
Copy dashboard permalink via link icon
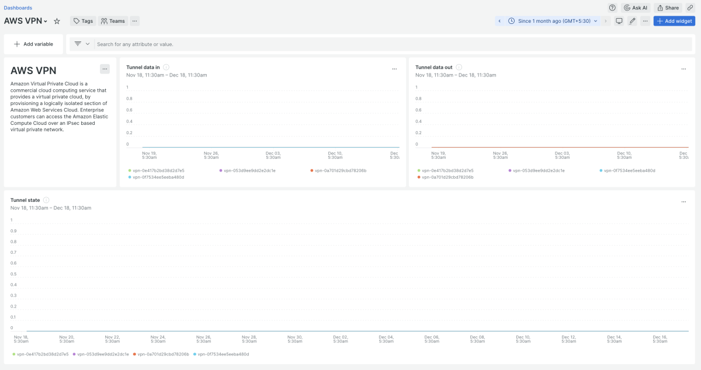(690, 8)
